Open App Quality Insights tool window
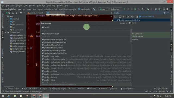Screen dimensions: 174x98 coord(58,89)
